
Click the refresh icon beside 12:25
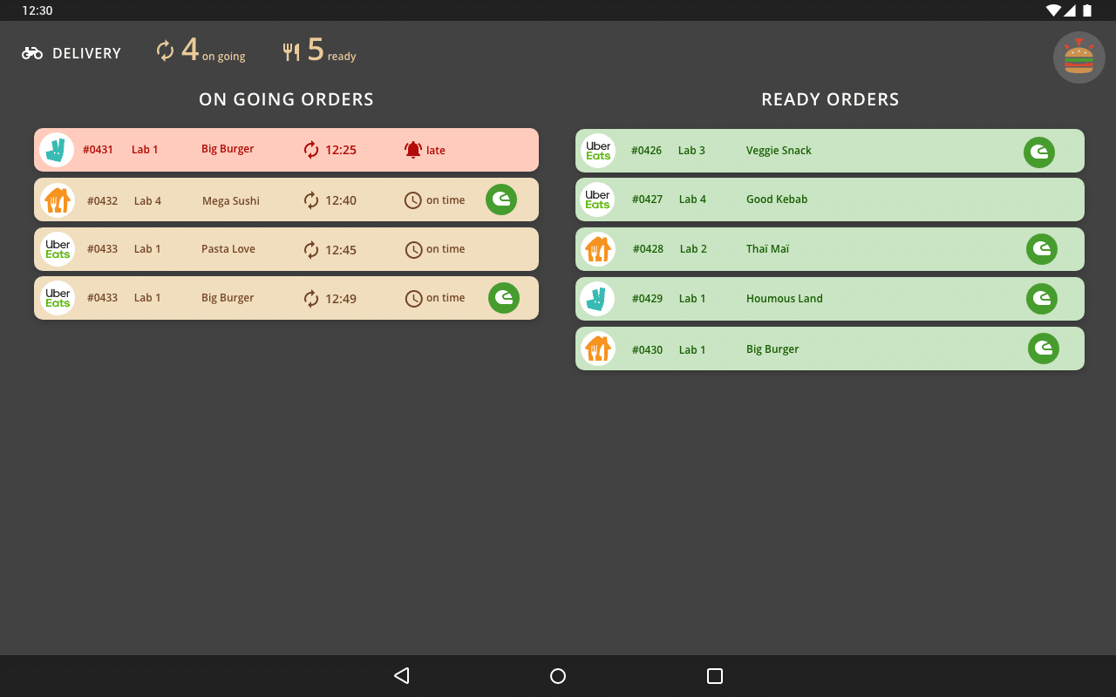311,150
